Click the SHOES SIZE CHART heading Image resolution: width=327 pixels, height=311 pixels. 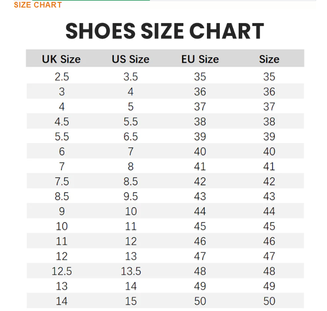(x=164, y=32)
